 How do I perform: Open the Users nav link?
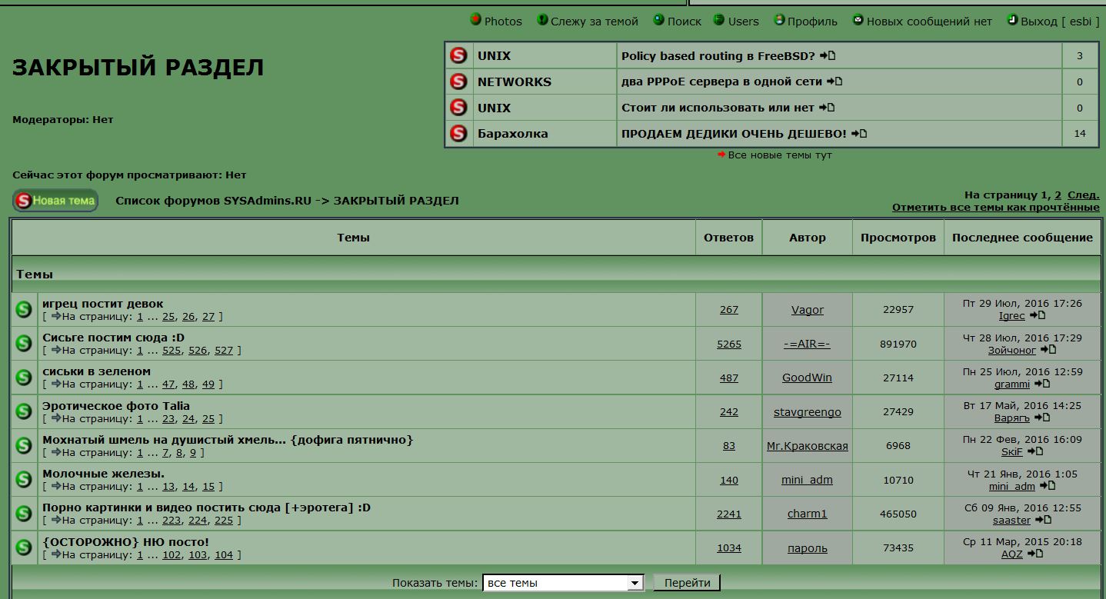coord(743,22)
